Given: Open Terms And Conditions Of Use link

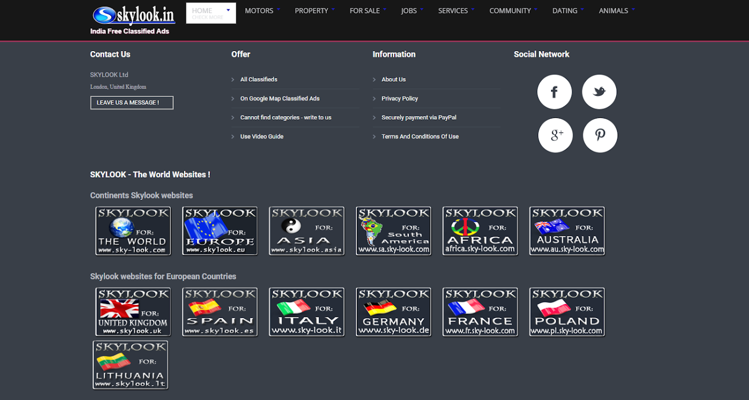Looking at the screenshot, I should [x=420, y=136].
